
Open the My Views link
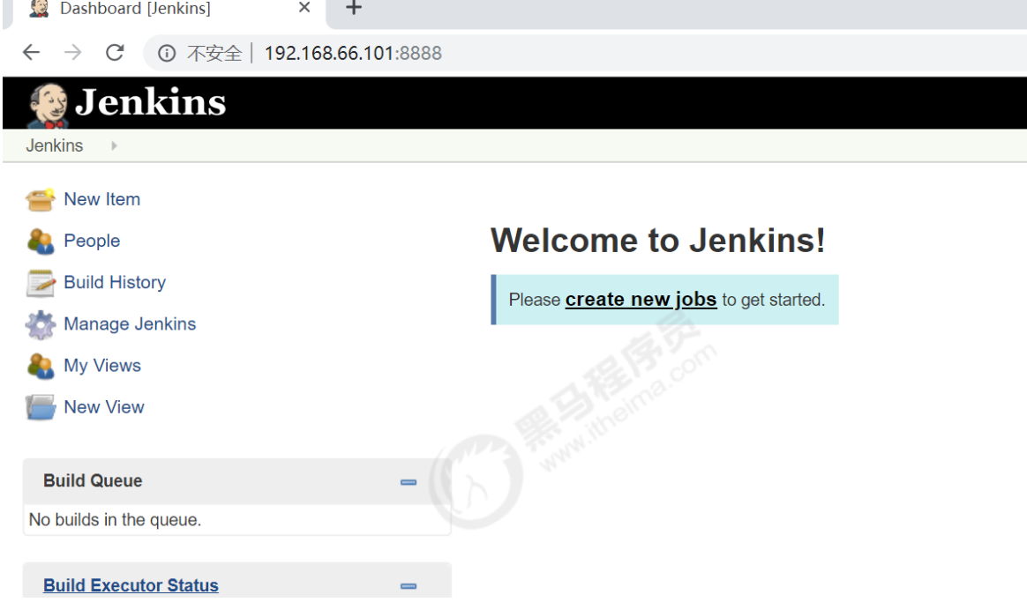click(102, 366)
